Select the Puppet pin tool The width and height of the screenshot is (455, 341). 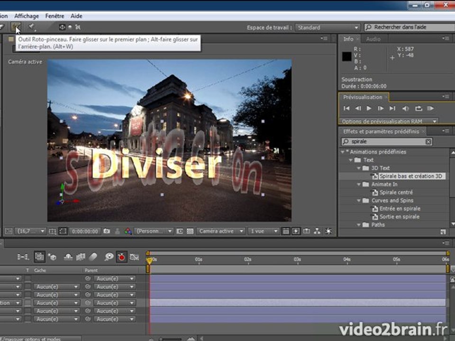[32, 27]
